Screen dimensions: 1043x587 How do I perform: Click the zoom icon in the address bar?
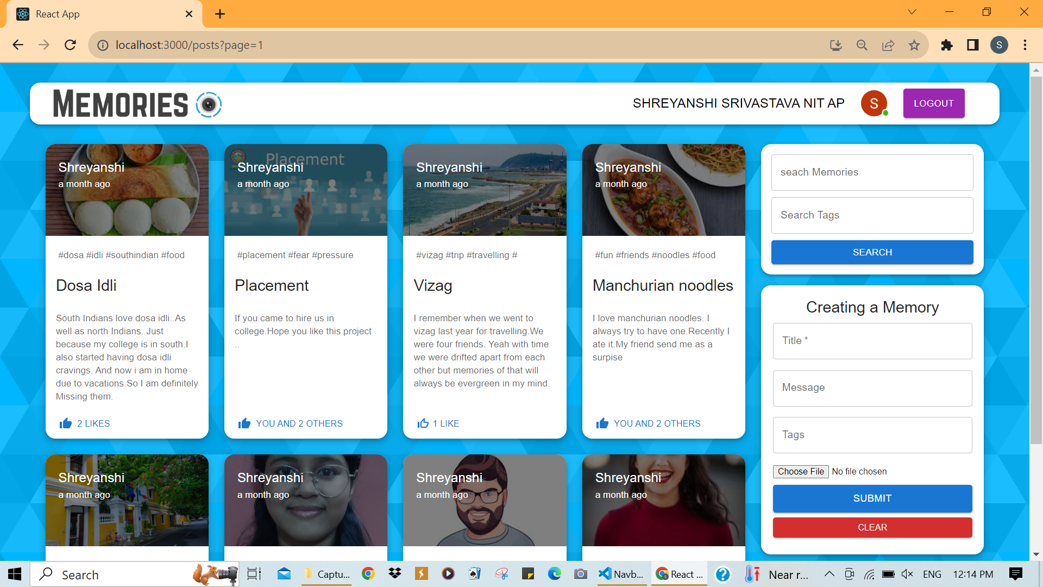point(862,45)
